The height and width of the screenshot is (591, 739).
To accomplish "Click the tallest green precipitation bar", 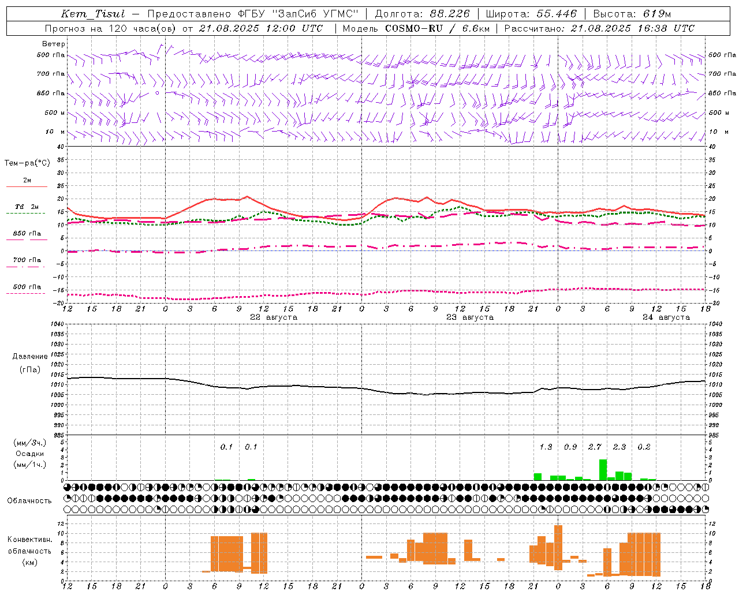I will click(x=603, y=470).
